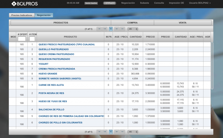Jump to last page in bottom paginator
The width and height of the screenshot is (223, 138).
123,132
